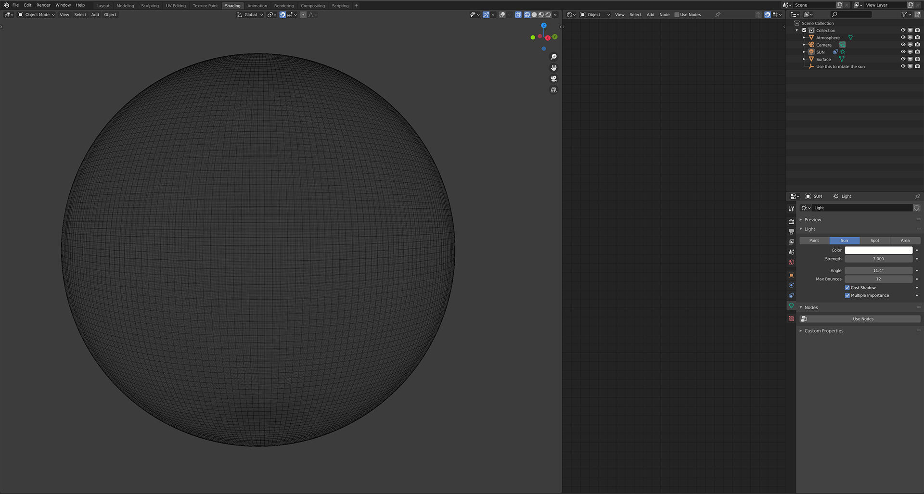Click the Blender logo icon
924x494 pixels.
tap(6, 5)
